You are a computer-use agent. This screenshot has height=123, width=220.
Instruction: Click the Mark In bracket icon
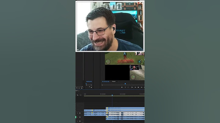click(x=125, y=87)
